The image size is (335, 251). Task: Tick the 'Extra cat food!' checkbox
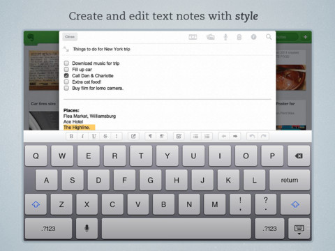66,82
